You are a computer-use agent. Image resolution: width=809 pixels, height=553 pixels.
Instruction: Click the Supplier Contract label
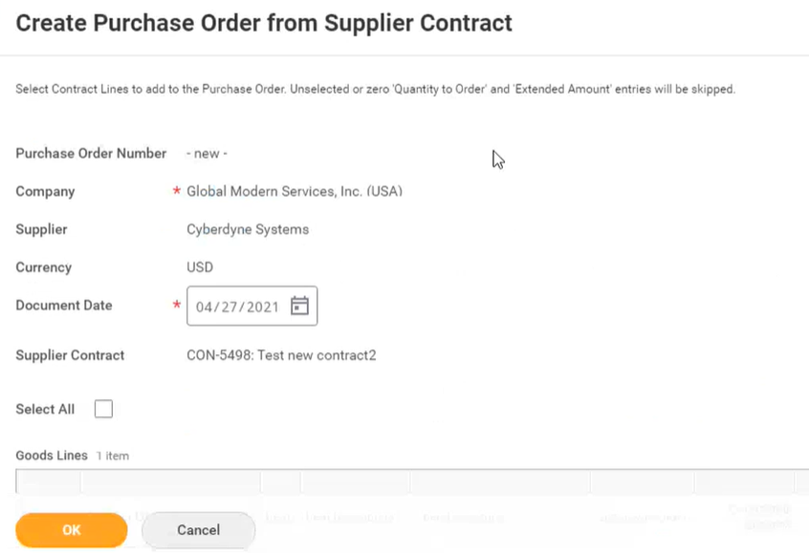[x=70, y=355]
